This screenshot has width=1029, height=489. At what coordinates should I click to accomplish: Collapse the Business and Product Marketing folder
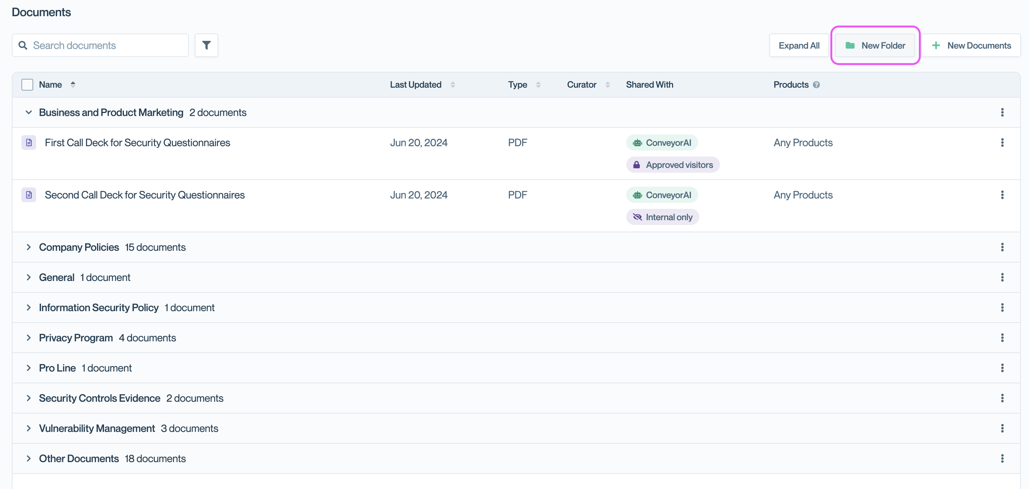click(29, 112)
